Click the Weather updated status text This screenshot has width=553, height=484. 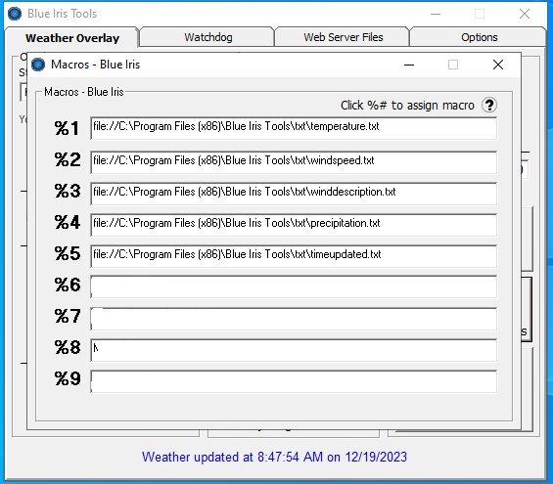(274, 457)
